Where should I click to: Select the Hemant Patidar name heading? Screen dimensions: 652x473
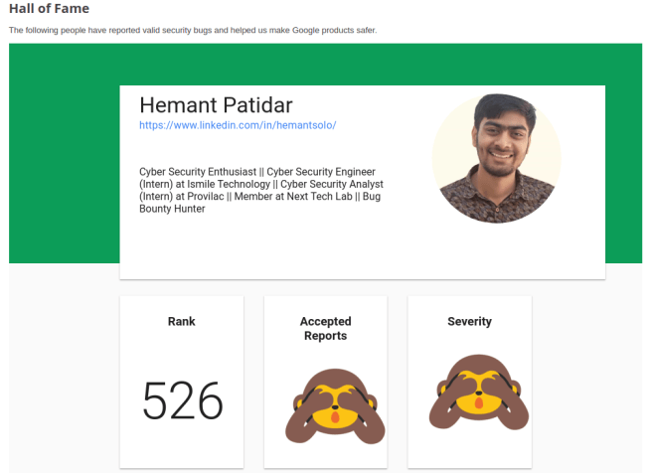216,104
